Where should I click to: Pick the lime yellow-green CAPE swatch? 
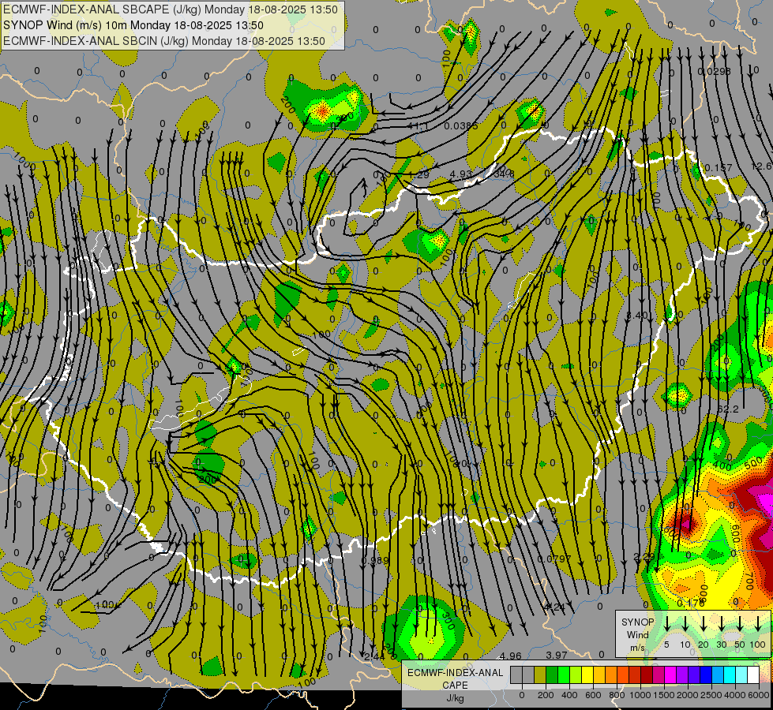pos(576,674)
